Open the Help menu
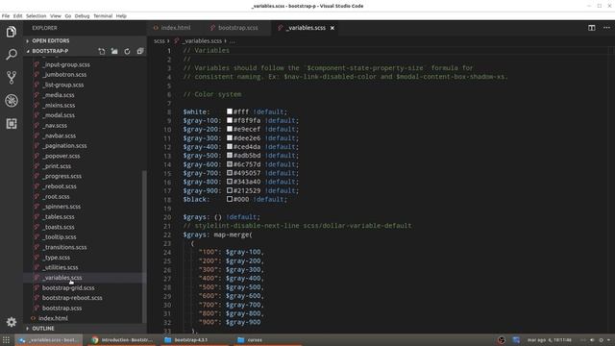The width and height of the screenshot is (615, 346). click(x=121, y=16)
